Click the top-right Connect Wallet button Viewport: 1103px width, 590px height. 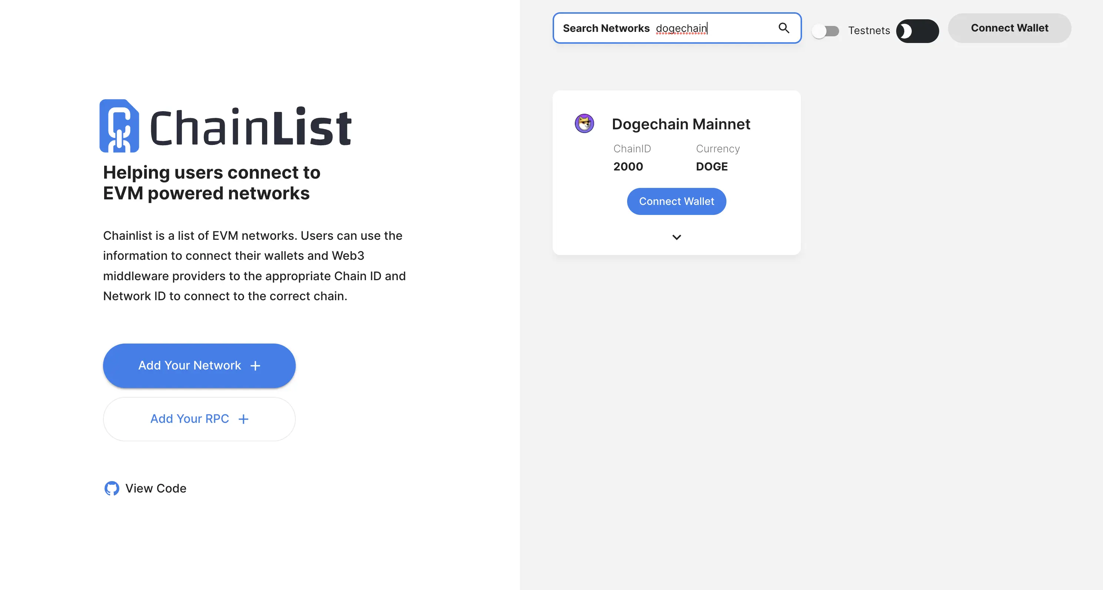tap(1010, 28)
